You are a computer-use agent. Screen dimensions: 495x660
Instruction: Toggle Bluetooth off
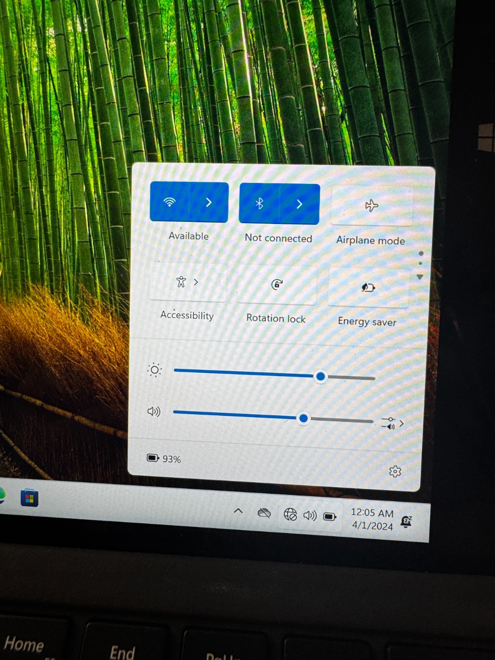click(259, 203)
